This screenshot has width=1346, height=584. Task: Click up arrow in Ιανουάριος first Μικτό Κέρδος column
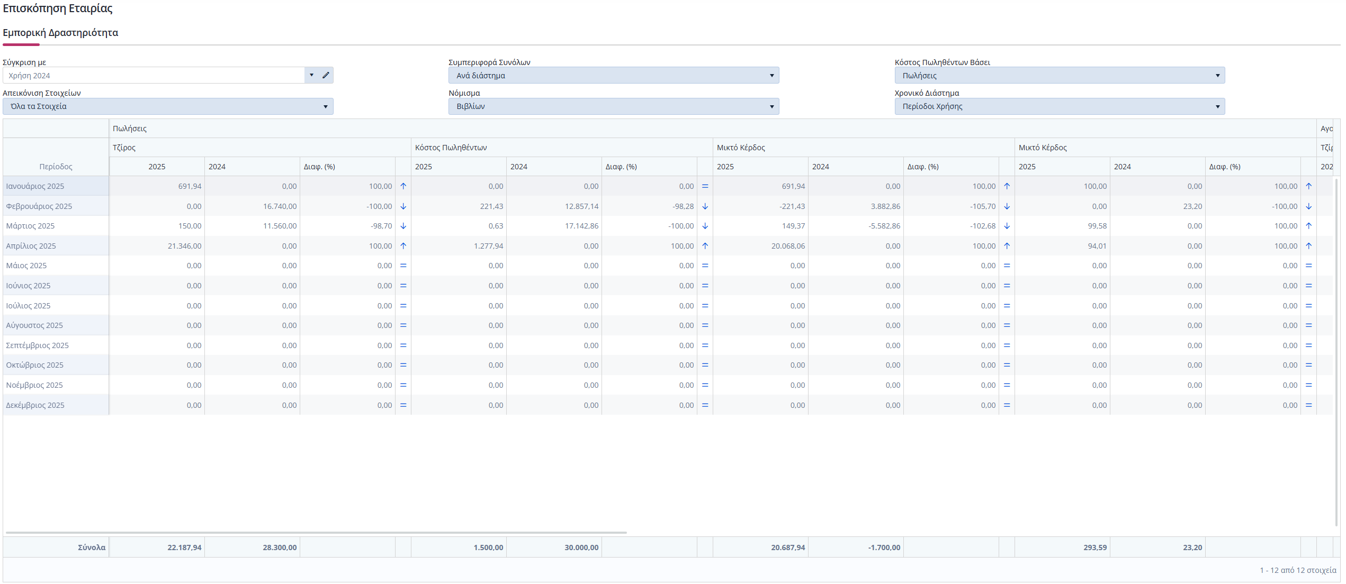[1007, 186]
